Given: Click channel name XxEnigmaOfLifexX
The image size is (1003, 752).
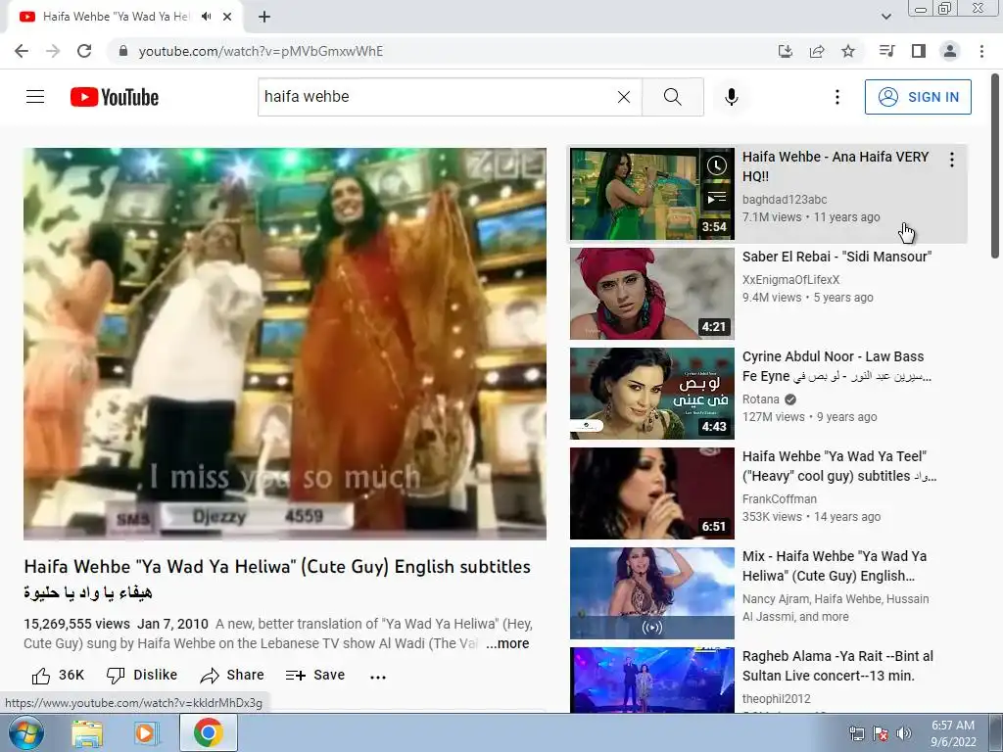Looking at the screenshot, I should click(790, 279).
